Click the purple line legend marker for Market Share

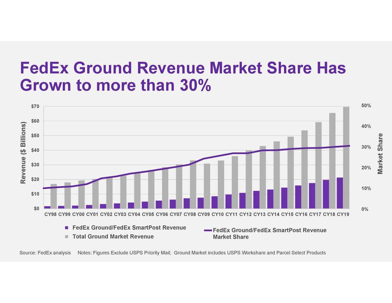[x=208, y=230]
